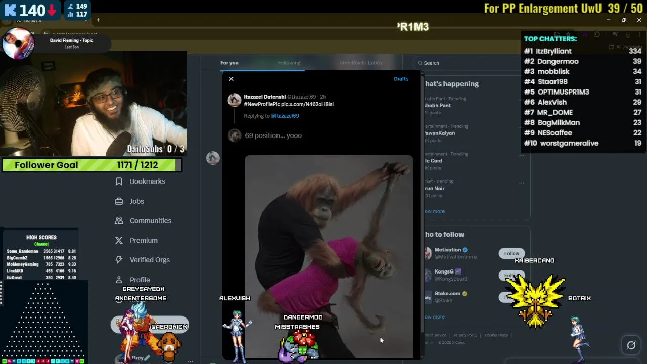Click the Communities people icon
Screen dimensions: 647x364
click(119, 221)
